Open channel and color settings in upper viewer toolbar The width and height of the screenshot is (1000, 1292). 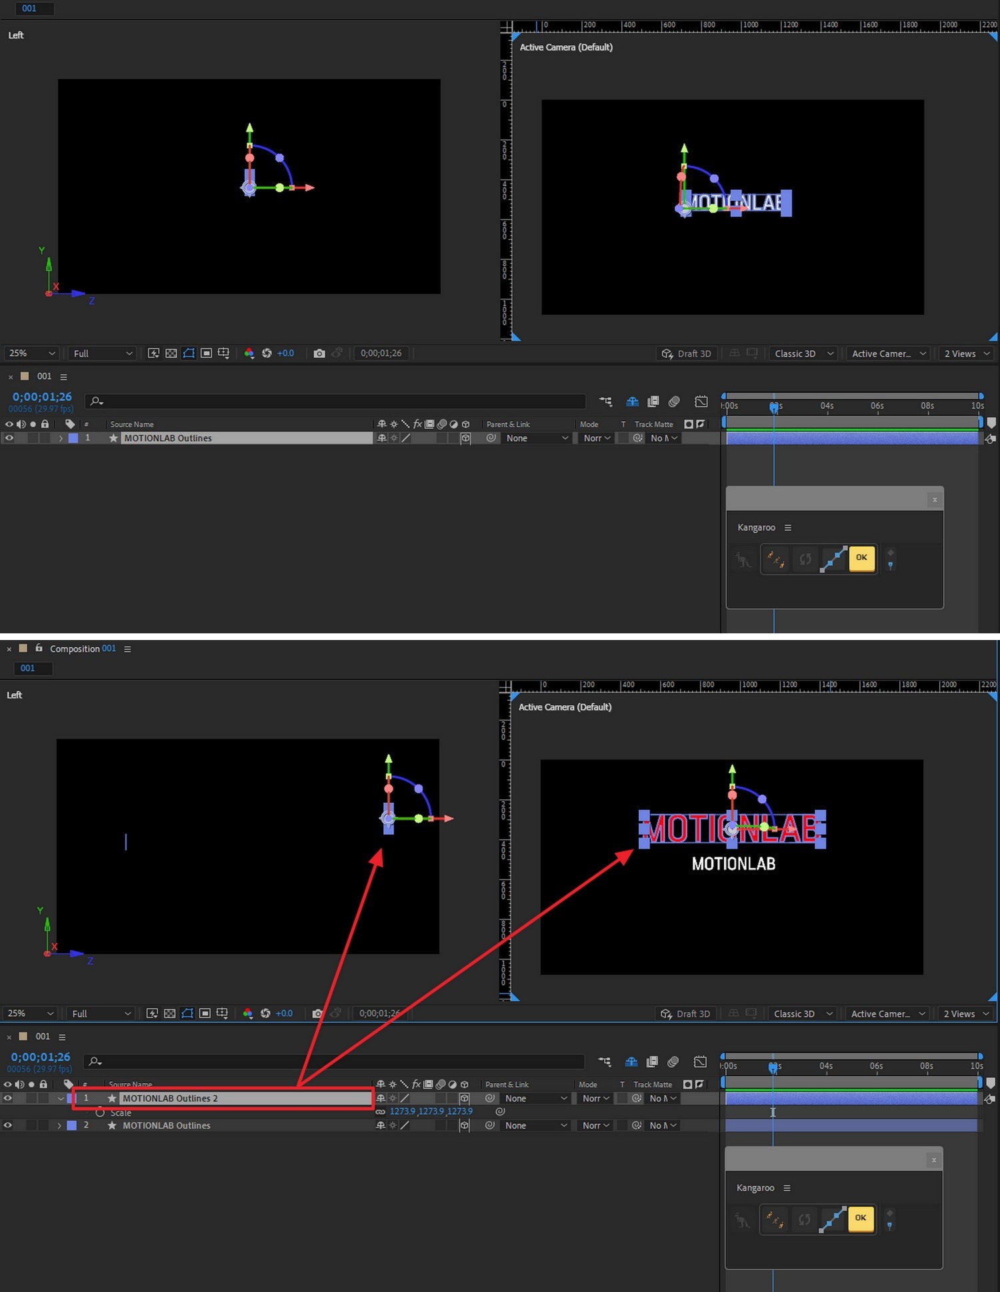(249, 353)
